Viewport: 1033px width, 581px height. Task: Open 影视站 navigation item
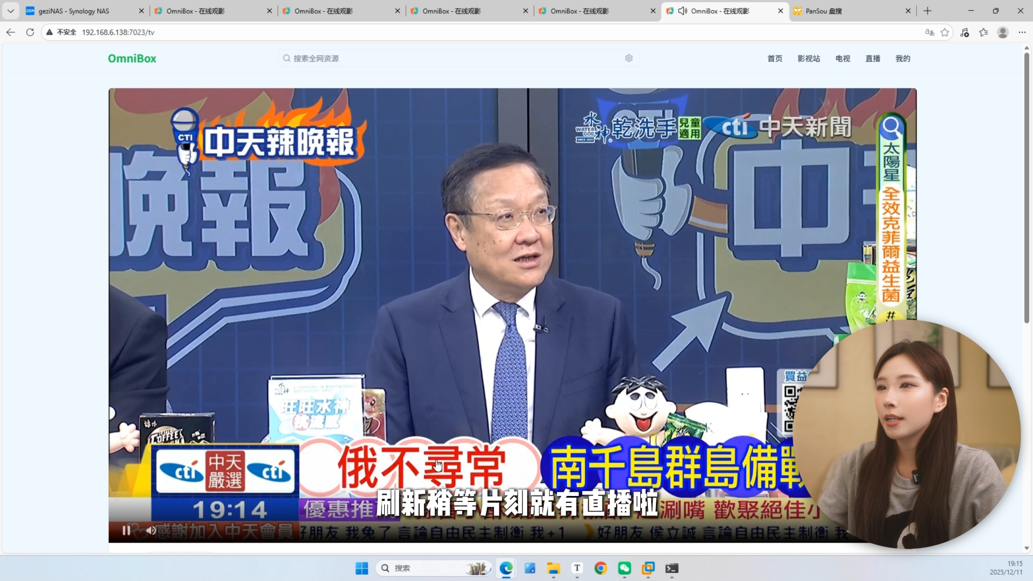click(x=809, y=59)
